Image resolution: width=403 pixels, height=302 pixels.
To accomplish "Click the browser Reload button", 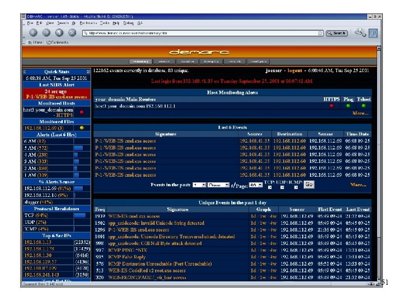I will click(x=59, y=32).
